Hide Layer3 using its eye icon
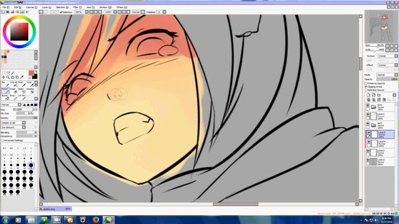 368,151
